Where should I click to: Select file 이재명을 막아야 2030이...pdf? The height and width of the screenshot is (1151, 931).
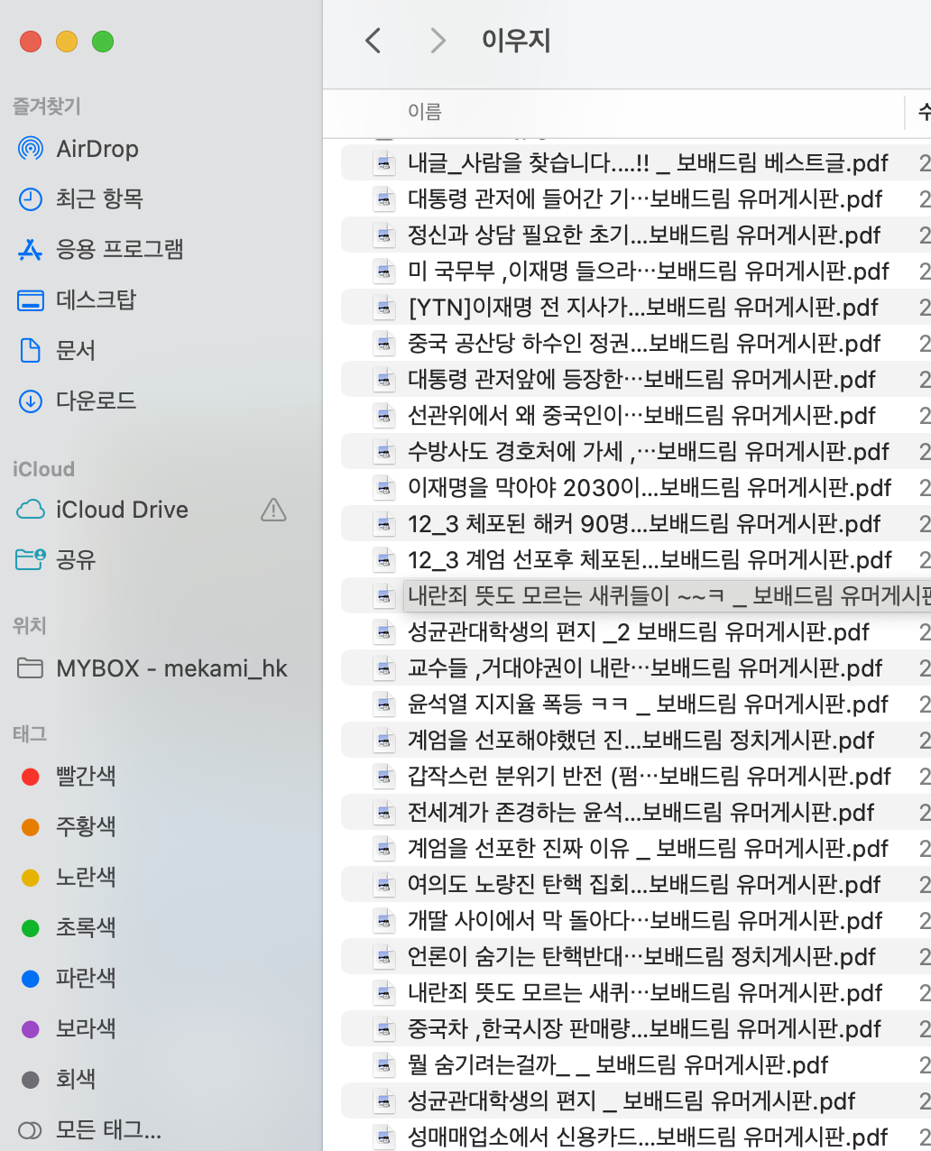tap(650, 488)
